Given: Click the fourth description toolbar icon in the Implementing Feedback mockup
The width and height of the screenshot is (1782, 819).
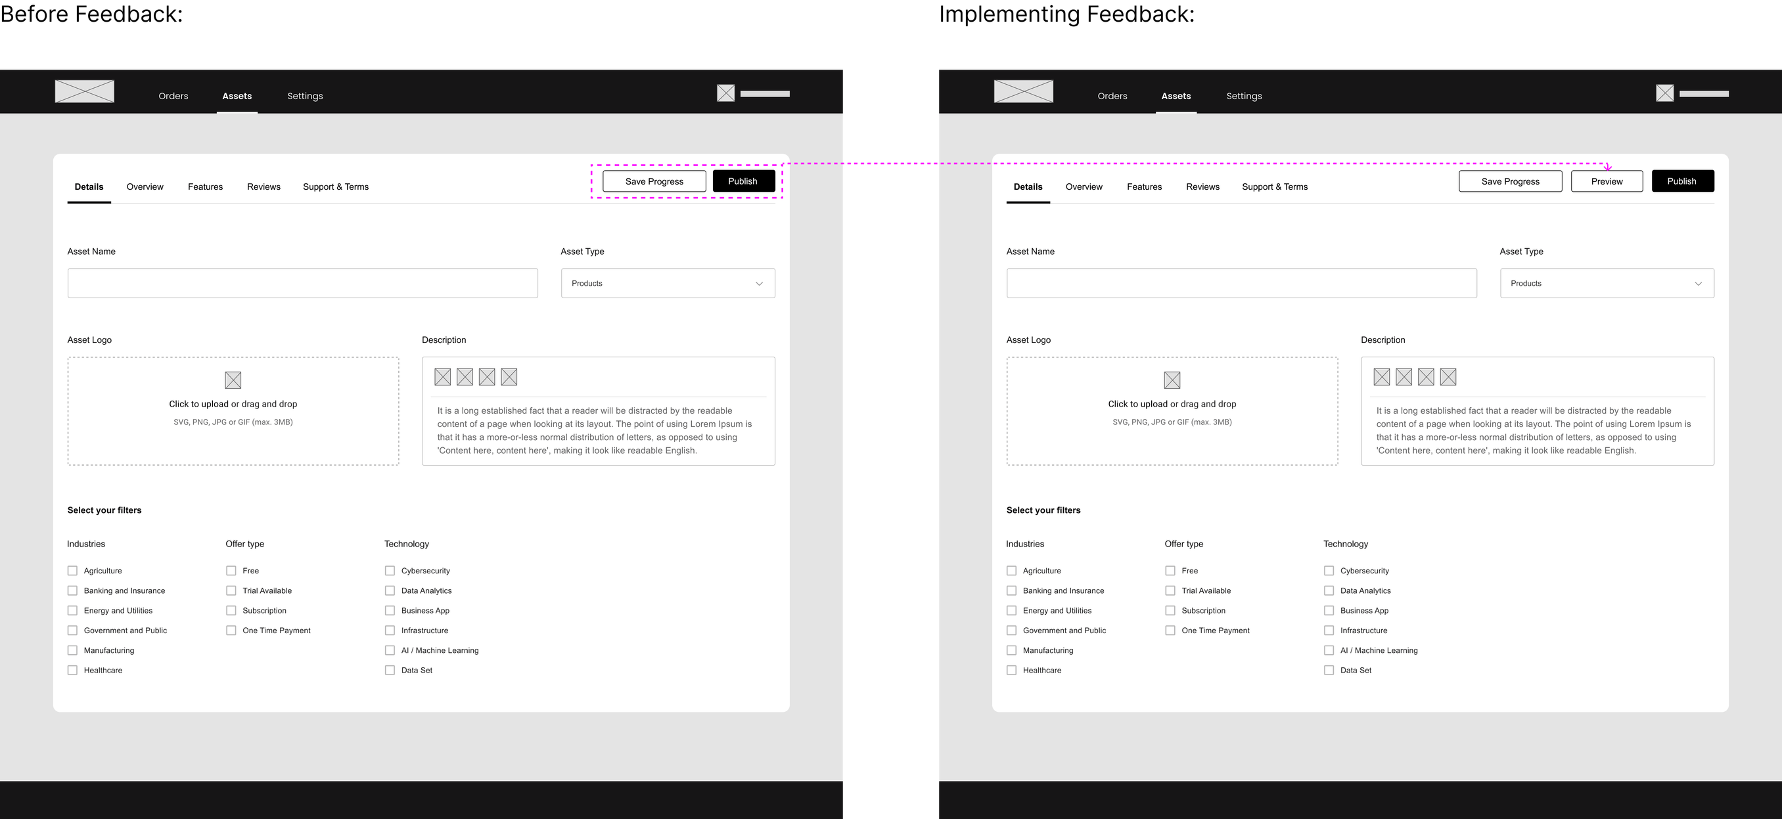Looking at the screenshot, I should click(1448, 377).
